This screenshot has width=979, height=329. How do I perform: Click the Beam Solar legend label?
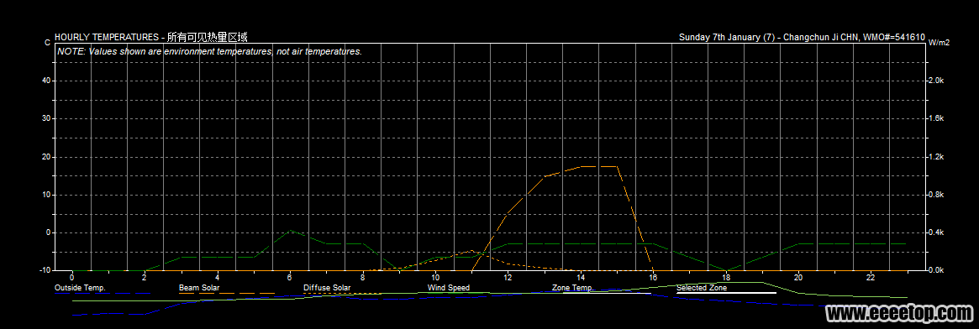(199, 288)
